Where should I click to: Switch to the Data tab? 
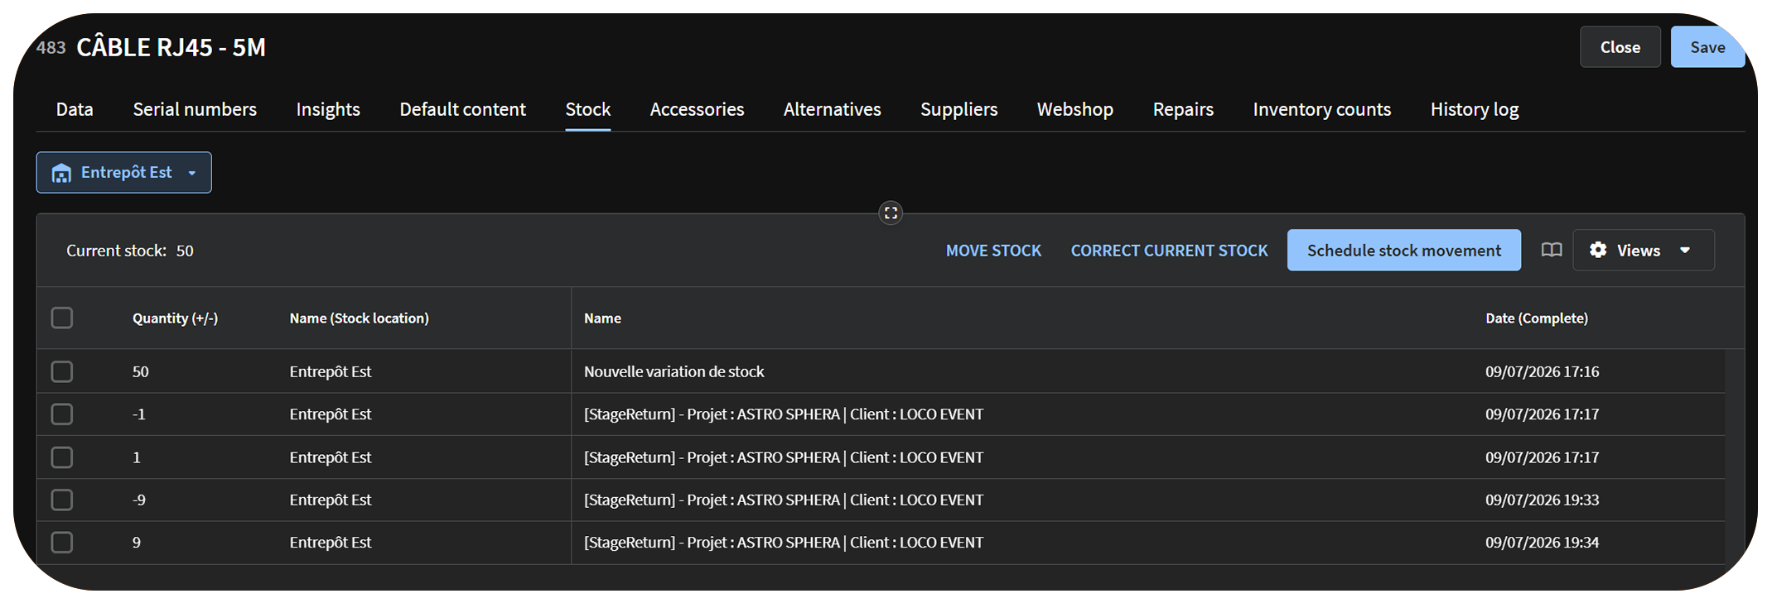tap(75, 109)
